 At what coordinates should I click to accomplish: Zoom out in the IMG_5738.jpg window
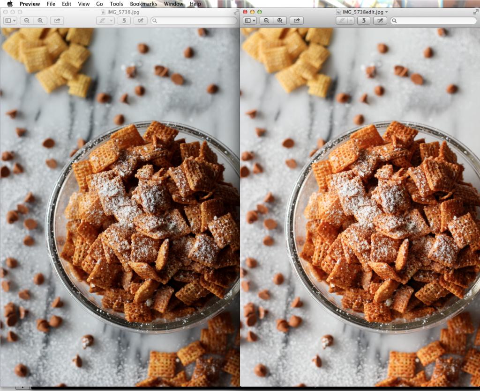click(x=27, y=21)
